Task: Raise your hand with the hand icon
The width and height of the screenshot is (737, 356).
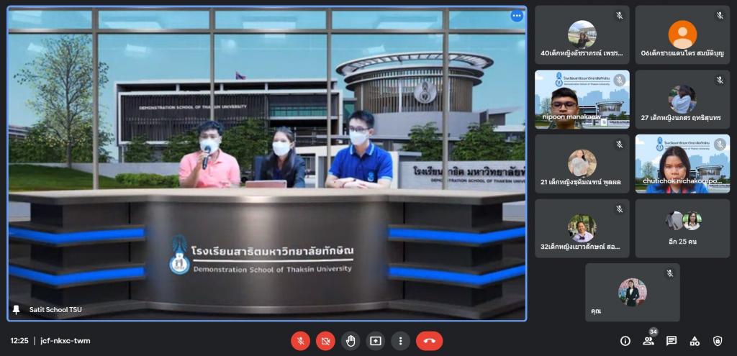Action: [x=351, y=341]
